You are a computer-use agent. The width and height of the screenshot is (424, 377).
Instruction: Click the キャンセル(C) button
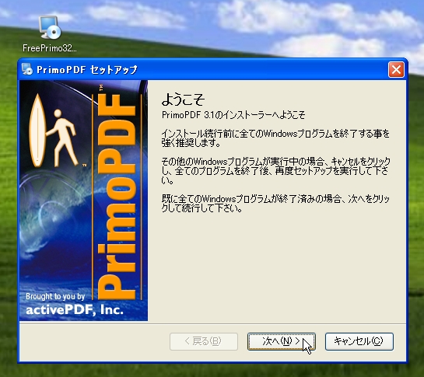click(x=359, y=341)
